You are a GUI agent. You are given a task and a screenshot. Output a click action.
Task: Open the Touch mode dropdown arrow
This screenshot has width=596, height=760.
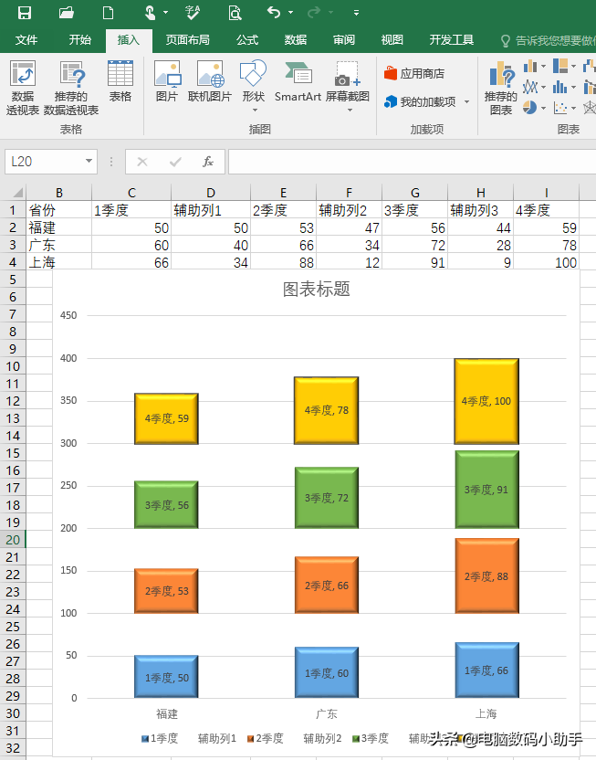165,13
